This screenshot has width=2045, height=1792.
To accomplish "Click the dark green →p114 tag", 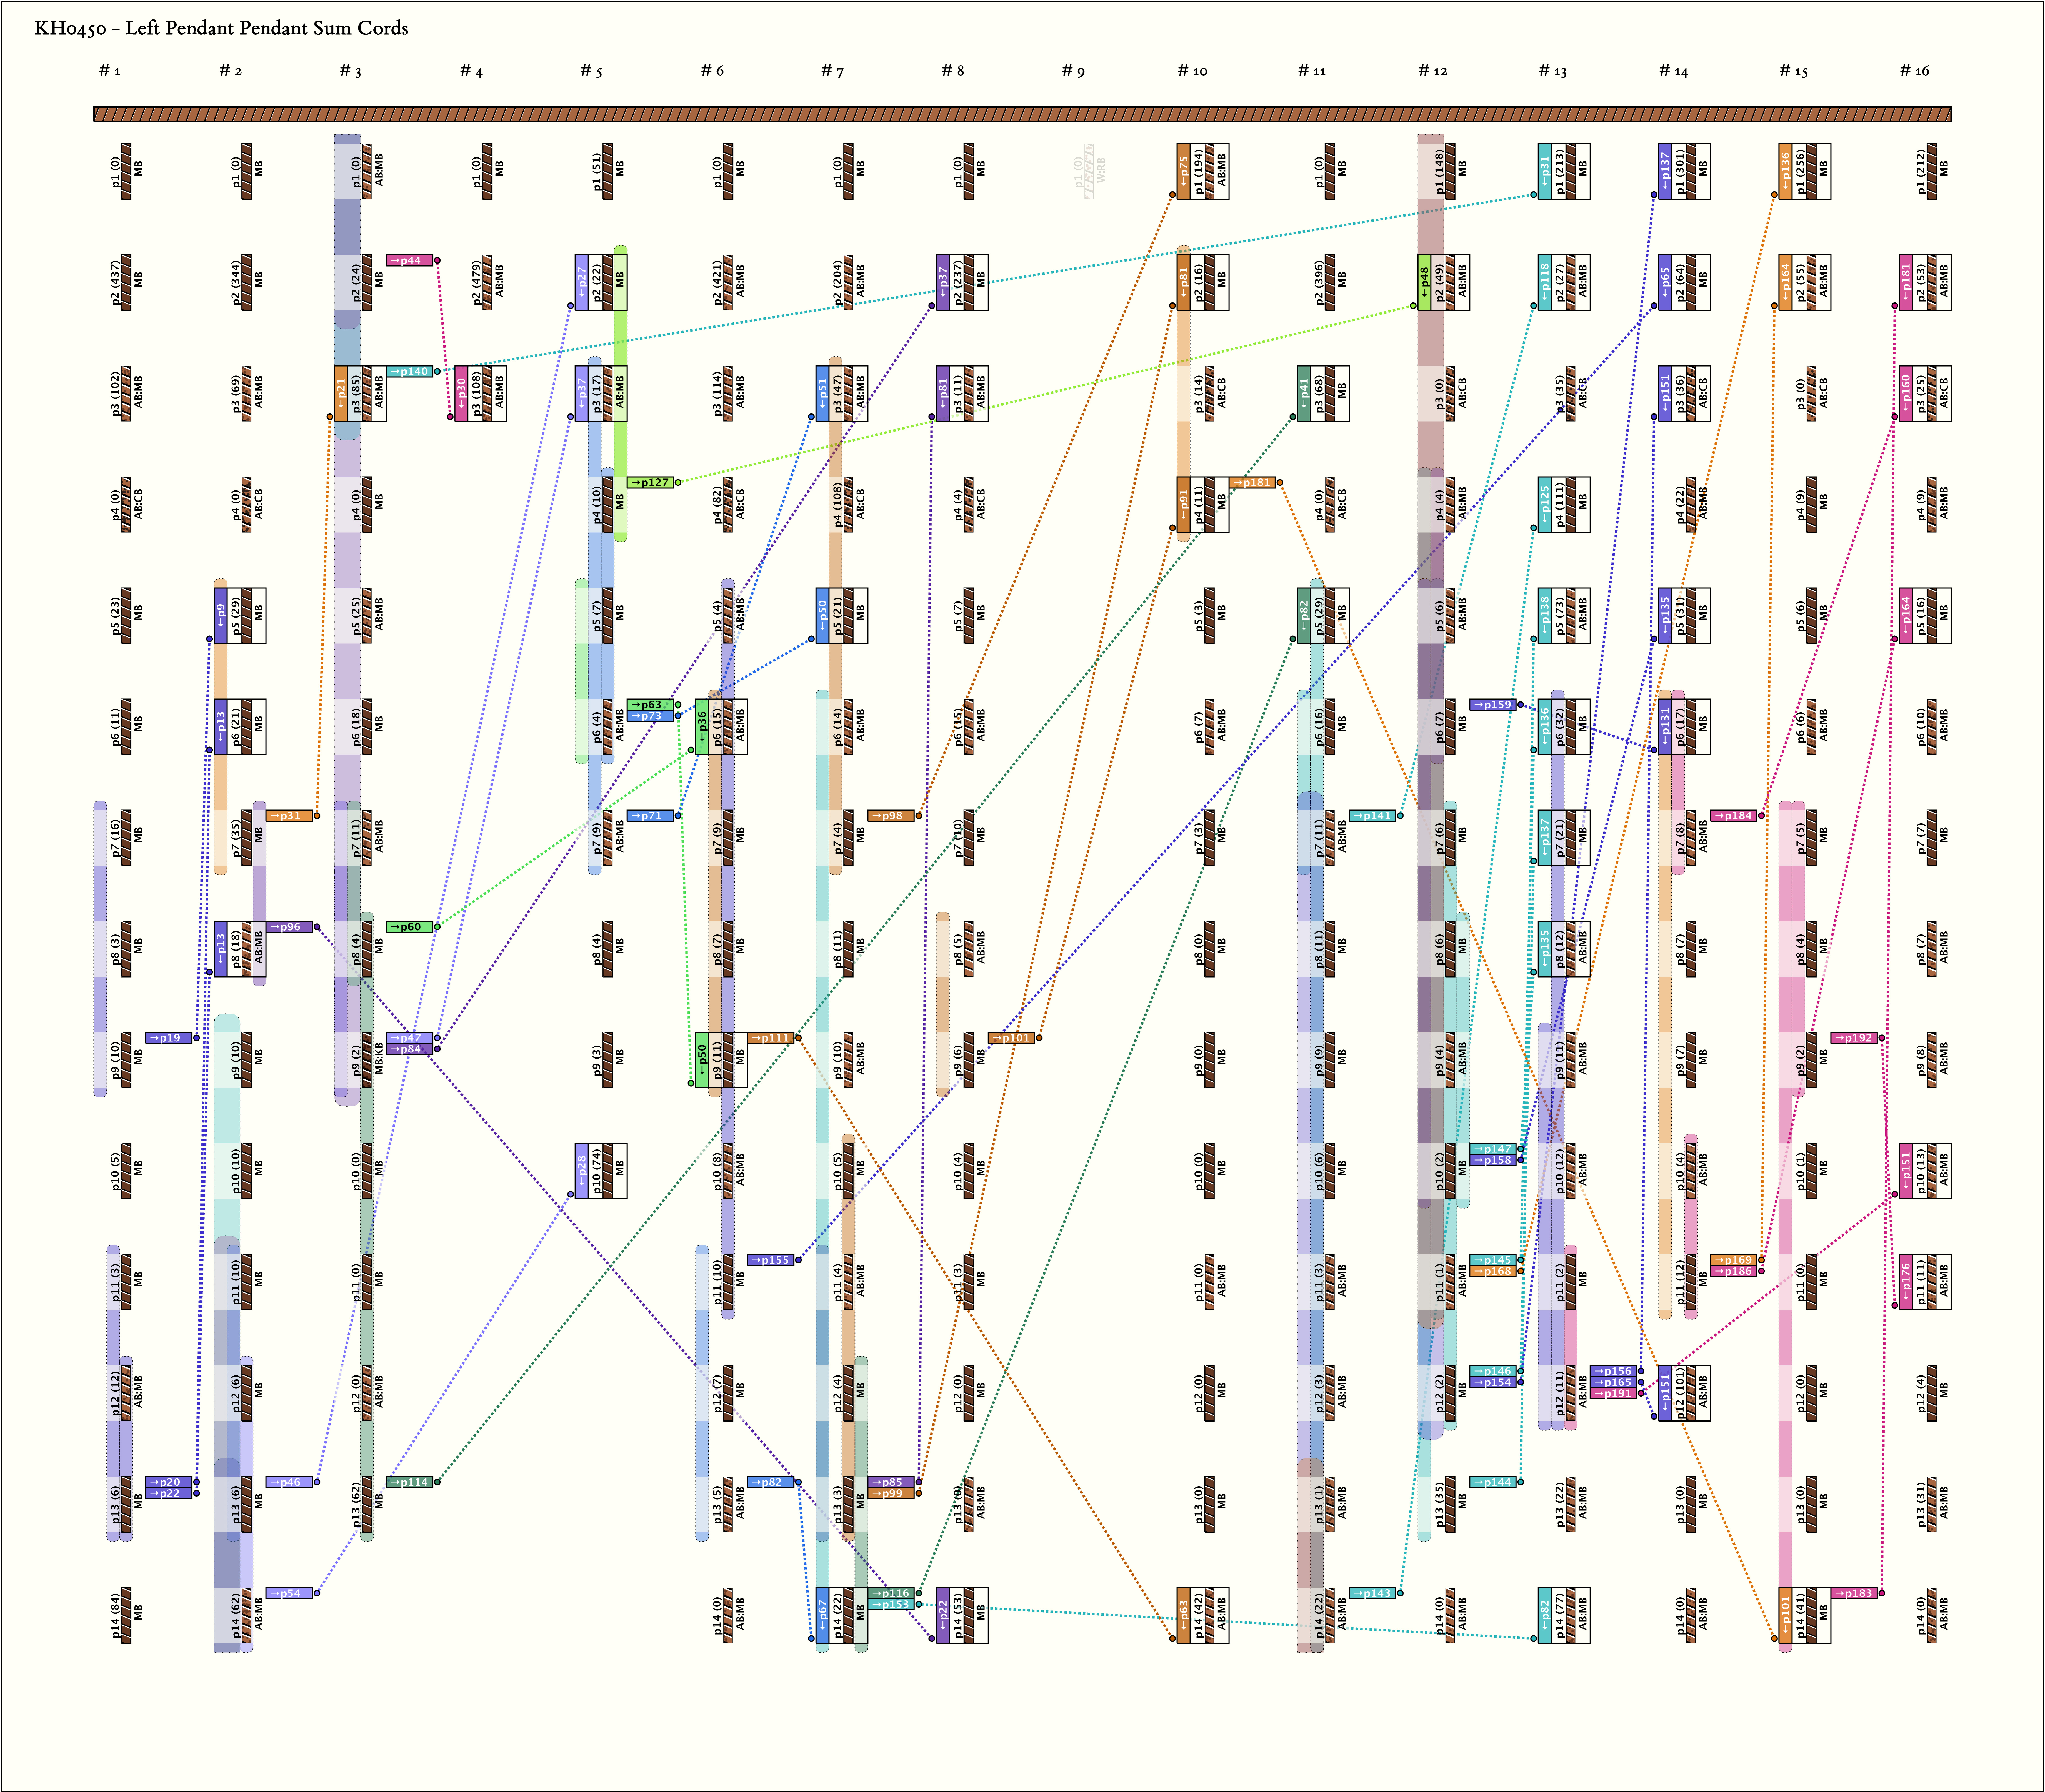I will pos(409,1482).
